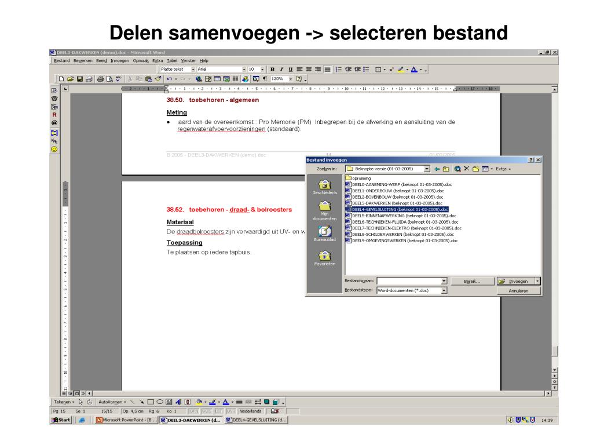The width and height of the screenshot is (593, 445).
Task: Open the Bestandstype dropdown
Action: (x=444, y=291)
